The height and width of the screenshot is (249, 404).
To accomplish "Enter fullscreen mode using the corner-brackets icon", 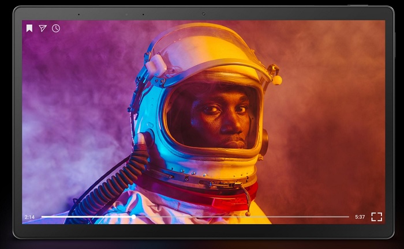I will (376, 217).
